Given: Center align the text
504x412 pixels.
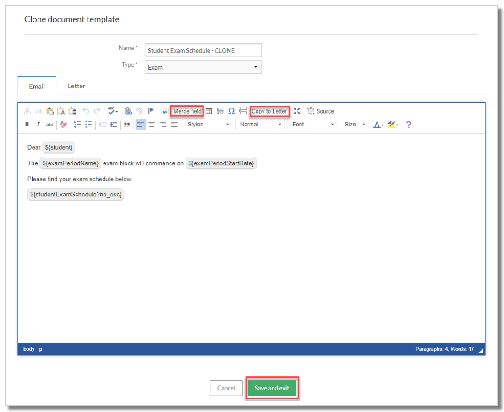Looking at the screenshot, I should [152, 125].
